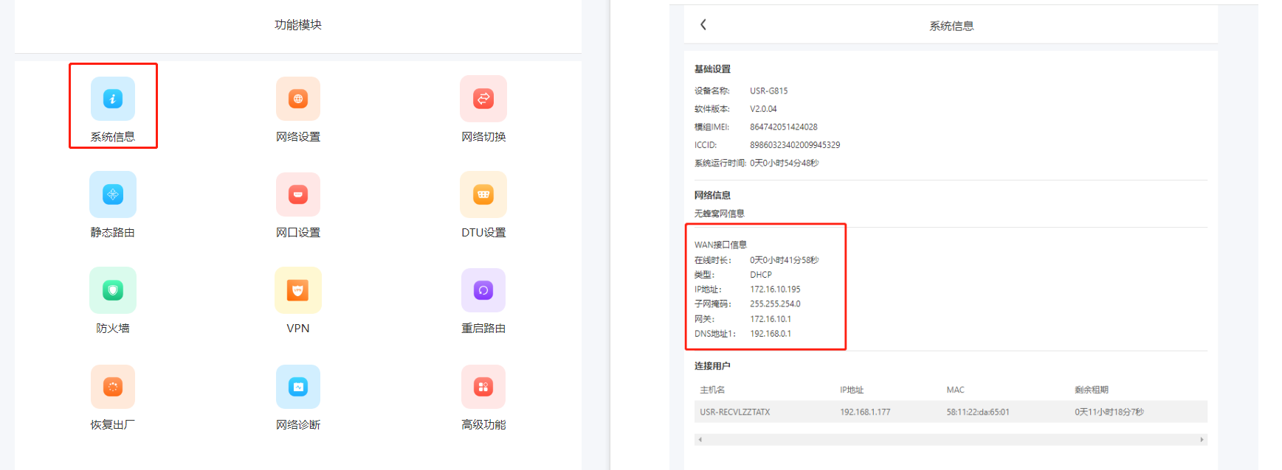Open the 网络诊断 module icon
Screen dimensions: 1282x470
[x=298, y=387]
